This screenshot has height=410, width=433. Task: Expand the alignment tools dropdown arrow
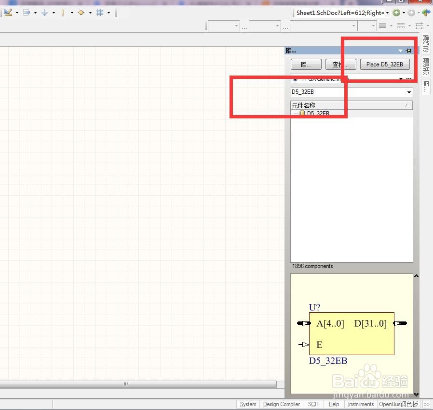35,13
